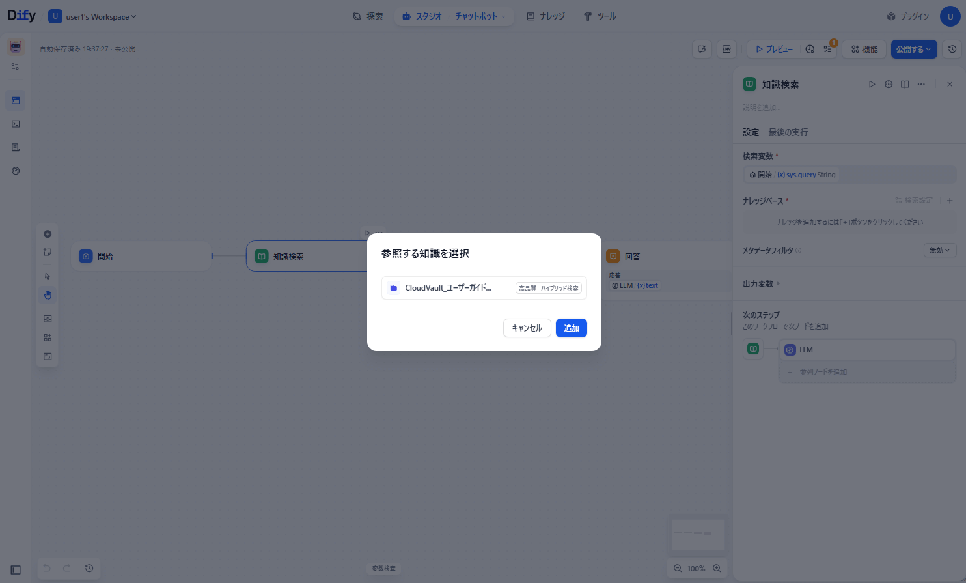Click the プレビュー button
This screenshot has width=966, height=583.
click(774, 50)
